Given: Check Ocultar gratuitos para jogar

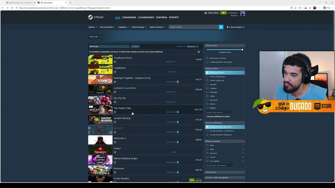Looking at the screenshot, I should [207, 62].
